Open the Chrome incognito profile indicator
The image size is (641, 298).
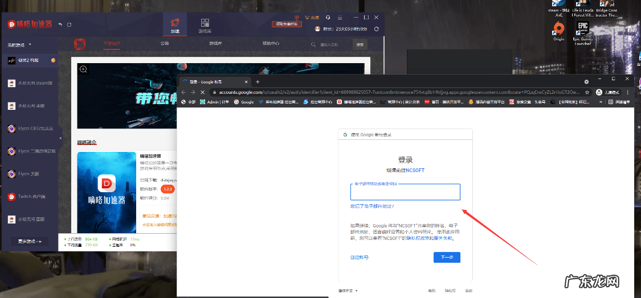coord(607,92)
